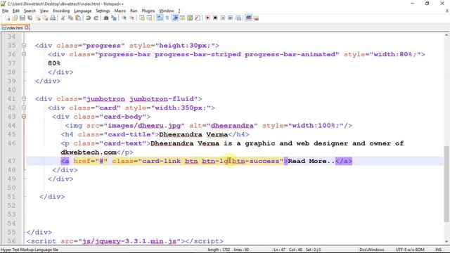Collapse fold marker on line 36
Screen dimensions: 450x253
pos(24,54)
